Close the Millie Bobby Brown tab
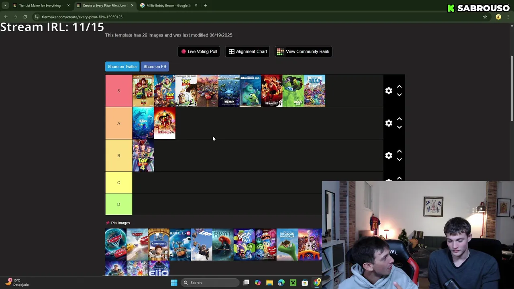Image resolution: width=514 pixels, height=289 pixels. point(196,6)
